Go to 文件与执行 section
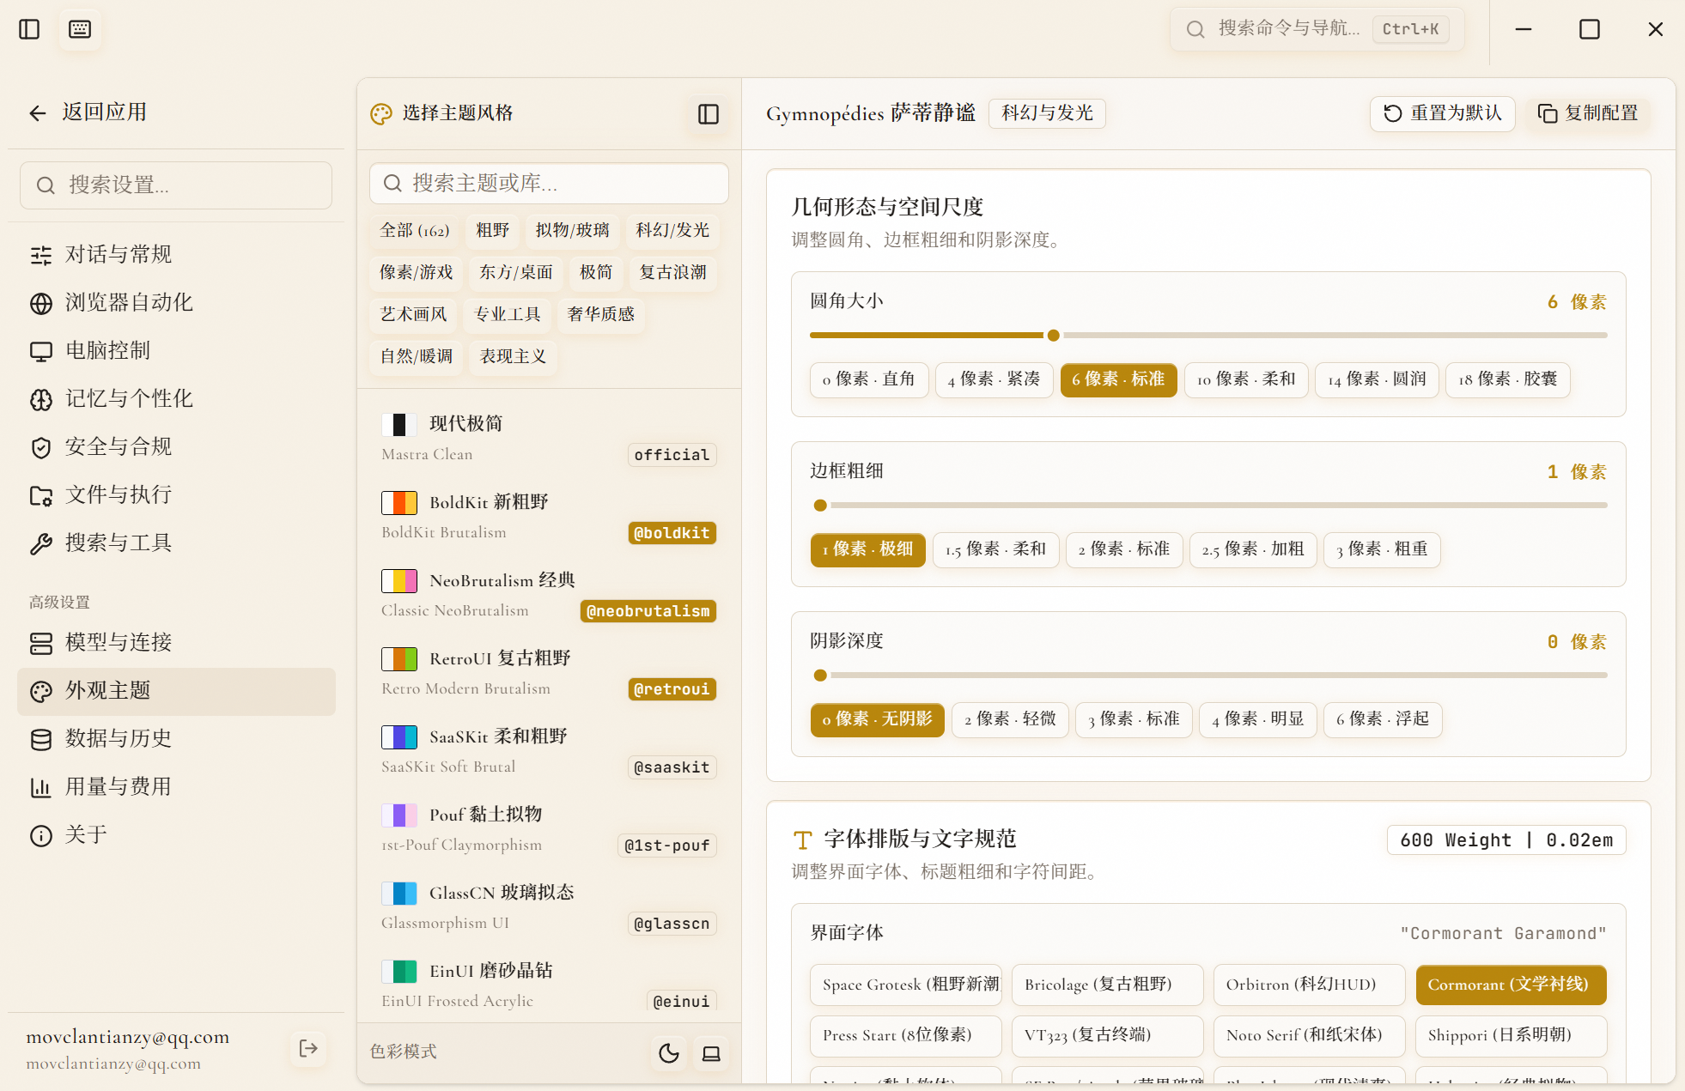Screen dimensions: 1685x1091 click(x=176, y=494)
